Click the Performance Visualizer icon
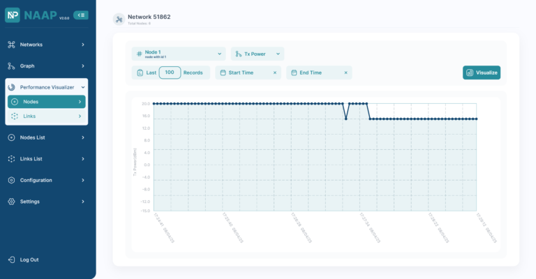Viewport: 536px width, 279px height. 11,87
